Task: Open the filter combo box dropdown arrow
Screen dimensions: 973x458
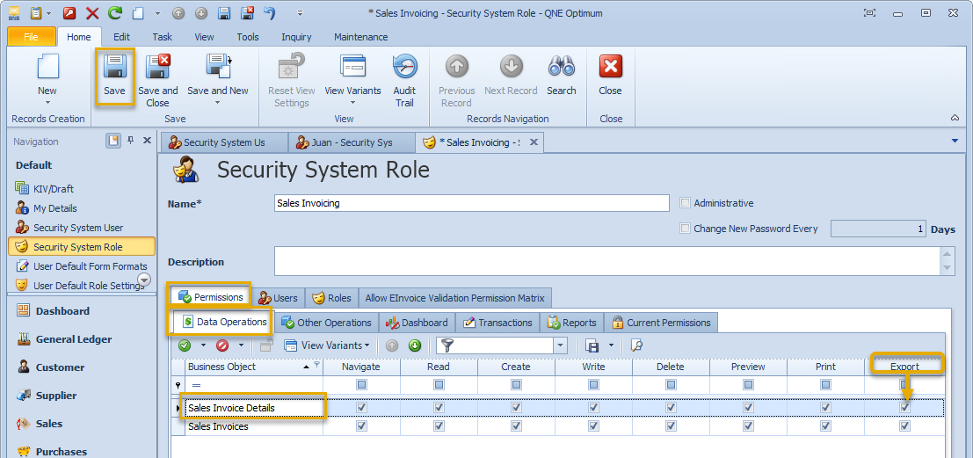Action: click(561, 345)
